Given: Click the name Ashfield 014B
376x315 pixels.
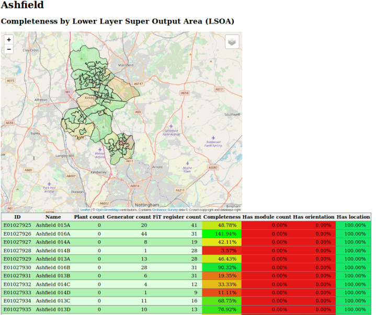Looking at the screenshot, I should click(x=53, y=251).
